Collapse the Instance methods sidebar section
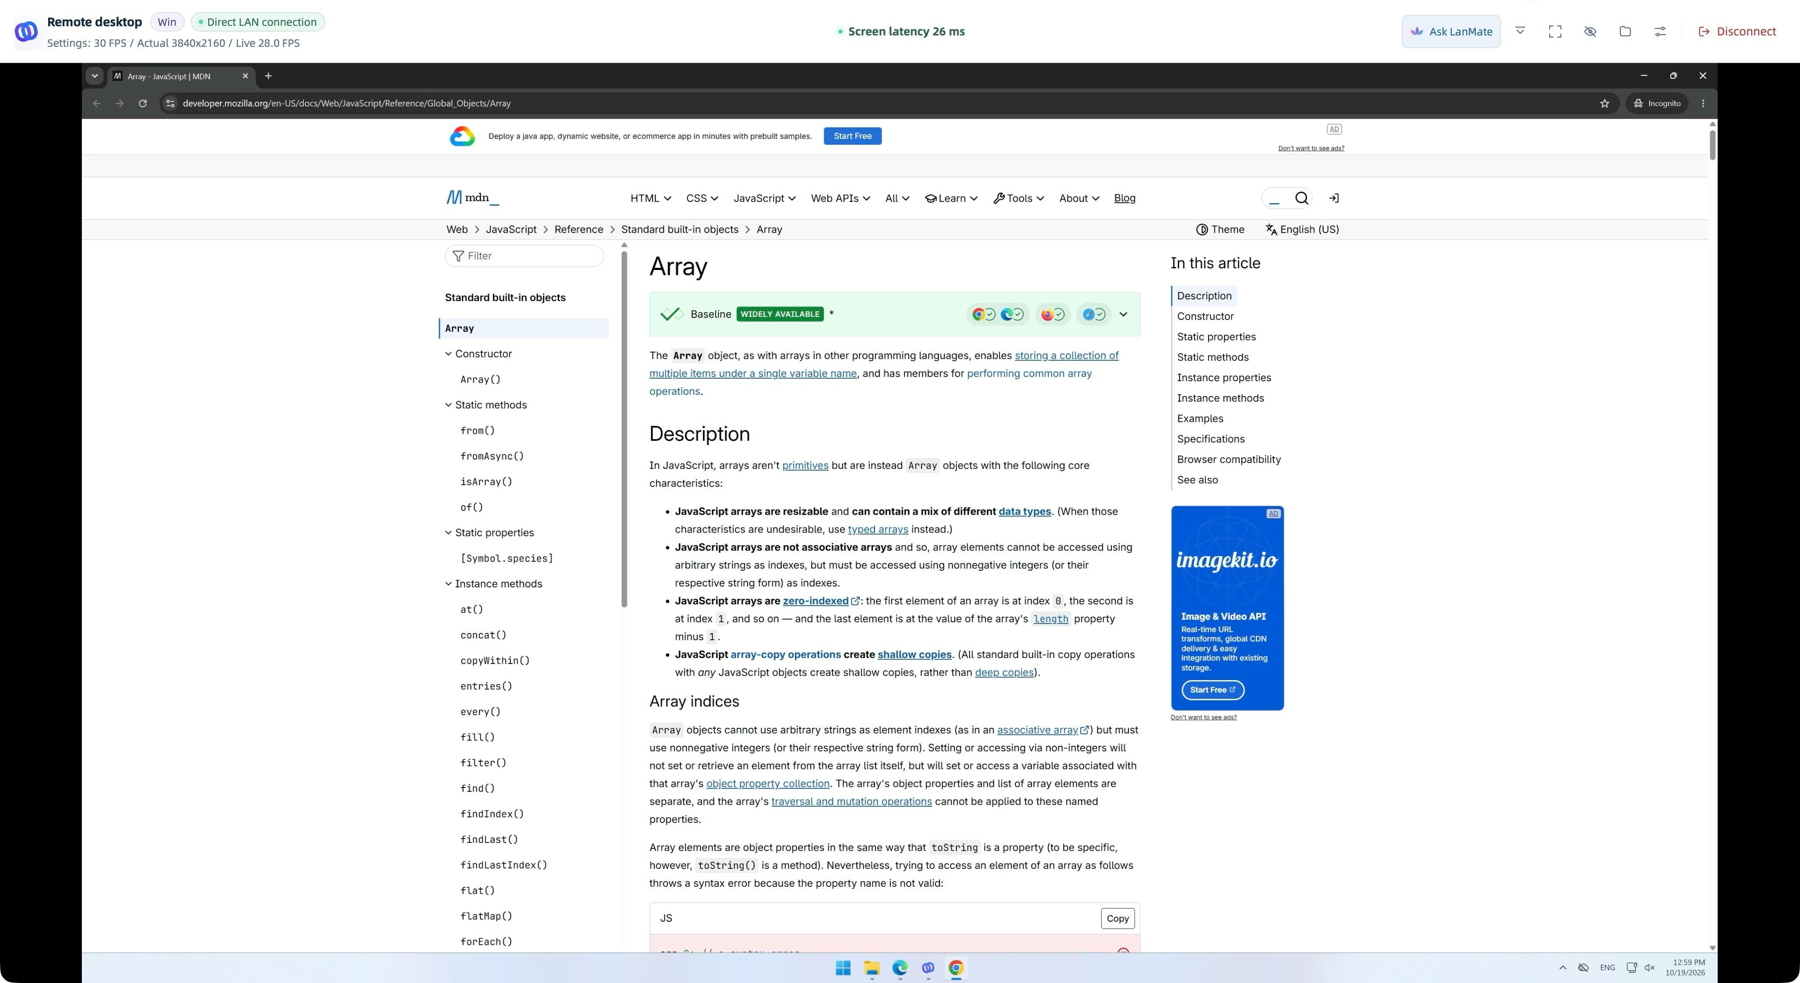Screen dimensions: 1800x983 point(449,584)
